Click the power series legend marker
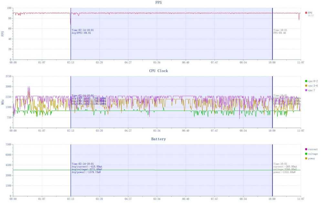The image size is (323, 203). click(x=306, y=158)
